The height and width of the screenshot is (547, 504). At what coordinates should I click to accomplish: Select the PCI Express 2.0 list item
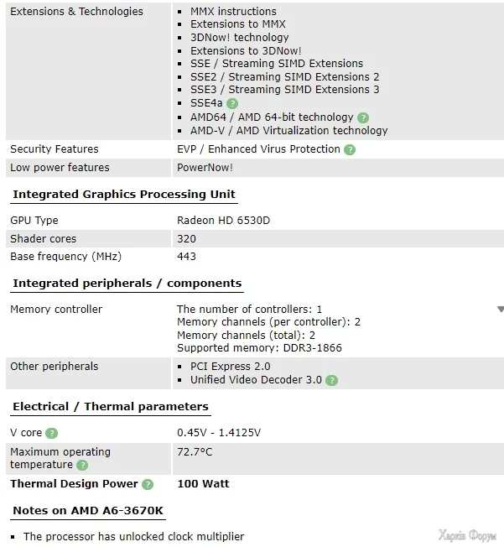(230, 367)
